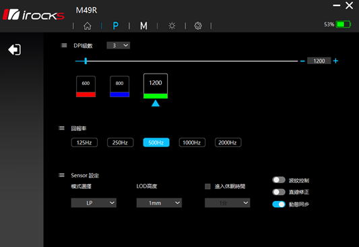Screen dimensions: 359x247
Task: Click the iRocks logo
Action: pos(34,15)
